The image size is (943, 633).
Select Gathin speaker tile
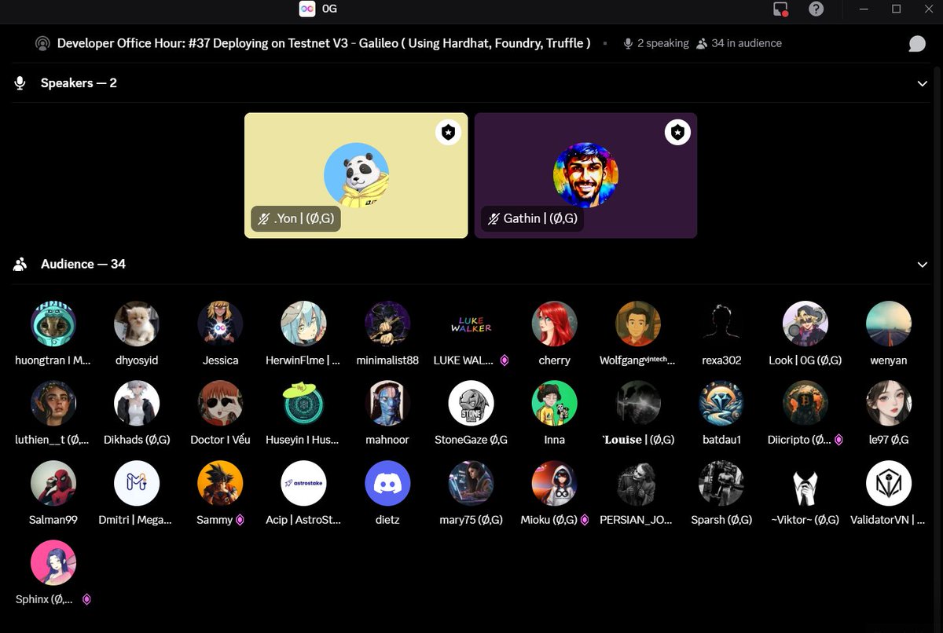pyautogui.click(x=585, y=175)
